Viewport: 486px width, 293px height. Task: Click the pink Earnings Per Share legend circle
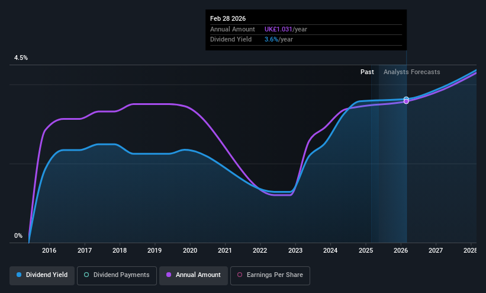point(240,275)
